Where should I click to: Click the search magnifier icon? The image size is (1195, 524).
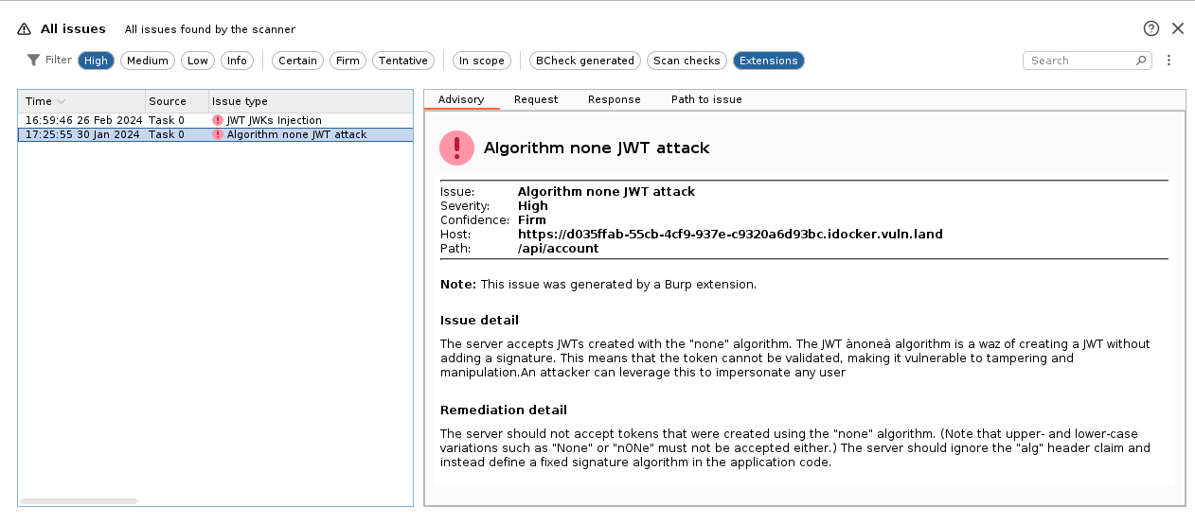1141,61
